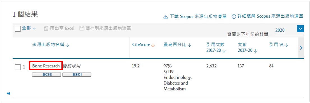Image resolution: width=310 pixels, height=103 pixels.
Task: Click the double left arrow collapse icon
Action: click(x=8, y=93)
